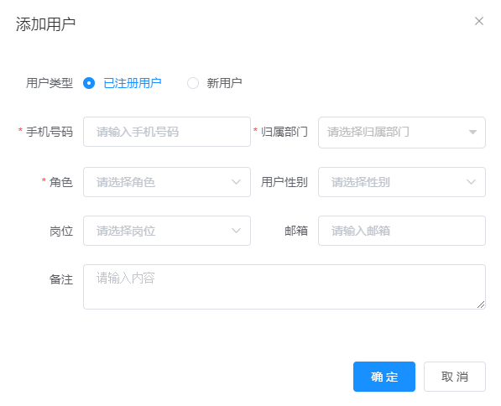Choose the 新用户 option text label
Viewport: 501px width, 406px height.
pos(224,83)
